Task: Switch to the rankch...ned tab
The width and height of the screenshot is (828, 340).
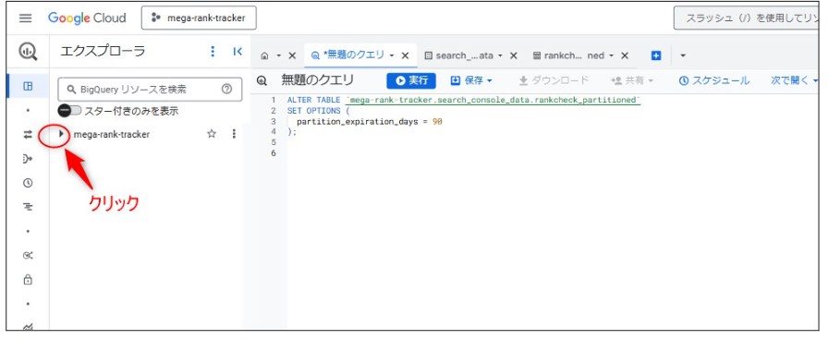Action: pos(568,55)
